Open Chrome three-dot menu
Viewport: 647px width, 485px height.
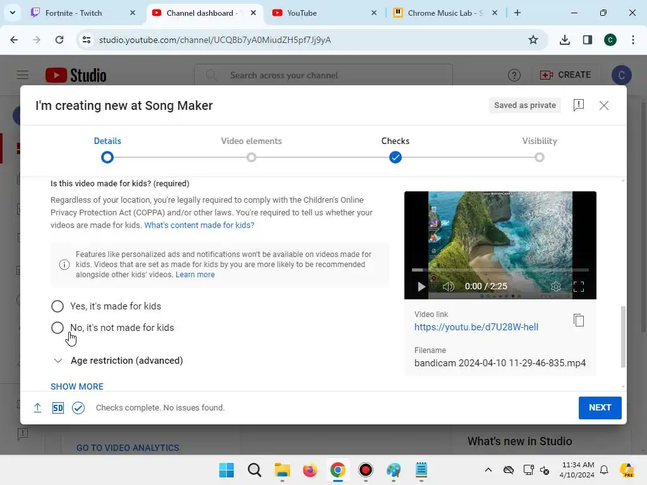(x=632, y=40)
